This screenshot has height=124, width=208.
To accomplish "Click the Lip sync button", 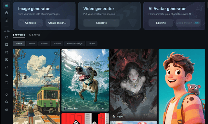I will pos(161,23).
